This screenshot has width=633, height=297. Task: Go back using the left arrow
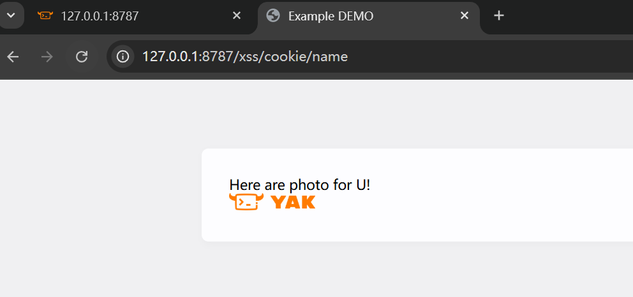click(x=13, y=57)
